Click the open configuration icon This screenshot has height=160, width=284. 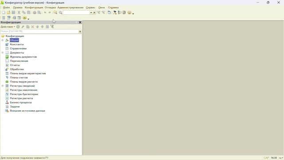[4, 18]
